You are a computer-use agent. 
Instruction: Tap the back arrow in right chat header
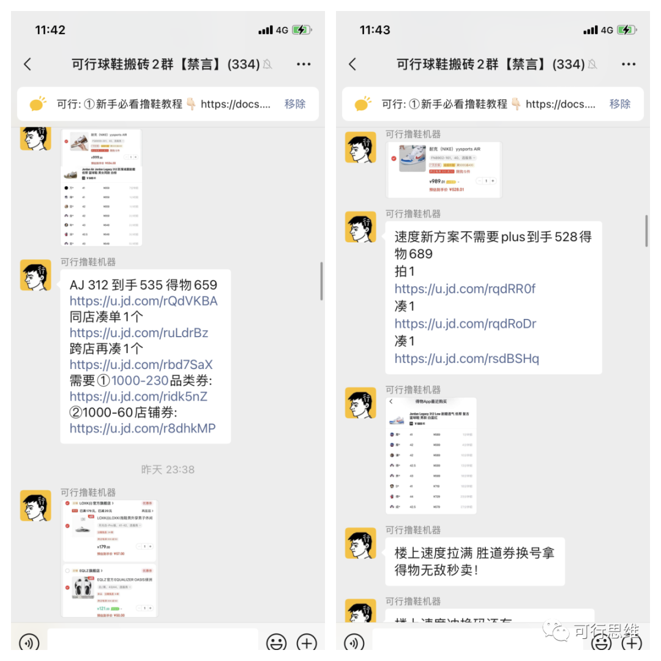(x=353, y=64)
